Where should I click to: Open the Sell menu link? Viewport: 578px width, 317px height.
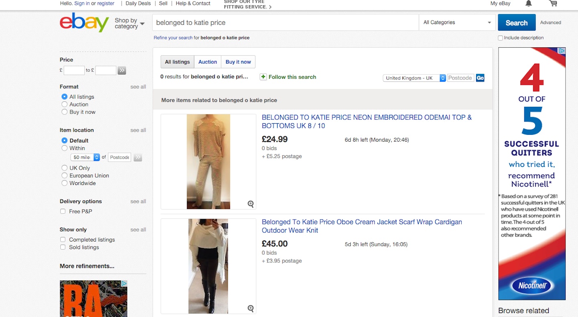(x=163, y=3)
